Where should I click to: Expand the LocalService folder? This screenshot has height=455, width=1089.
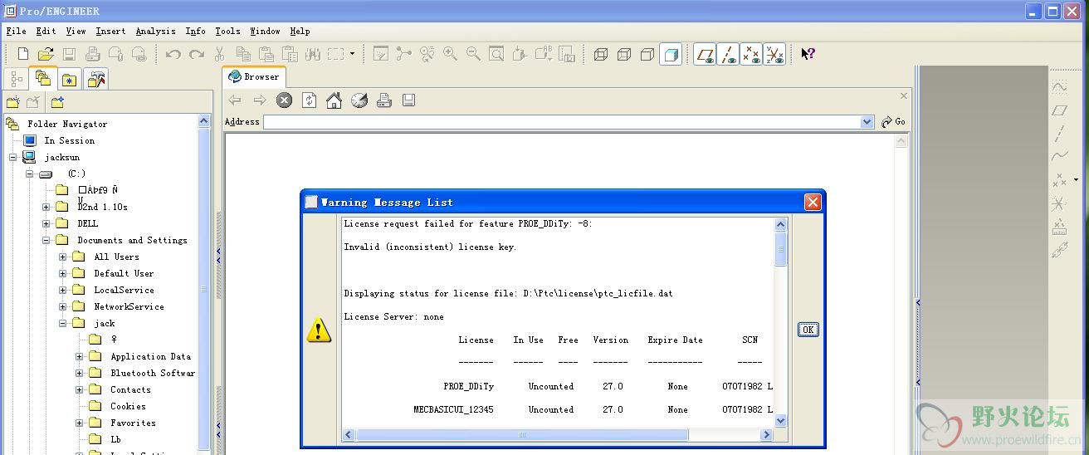(x=63, y=290)
